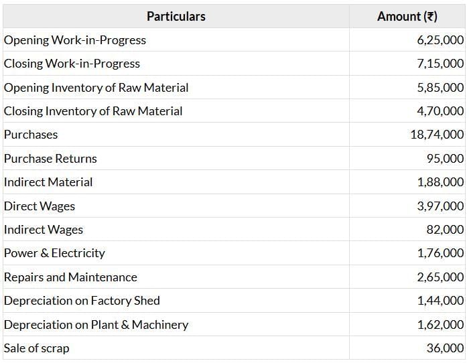Click the 95,000 amount cell
This screenshot has width=469, height=363.
(445, 159)
